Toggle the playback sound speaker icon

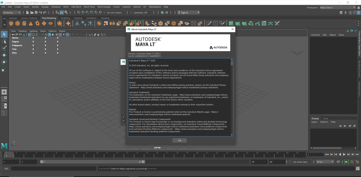click(x=346, y=162)
